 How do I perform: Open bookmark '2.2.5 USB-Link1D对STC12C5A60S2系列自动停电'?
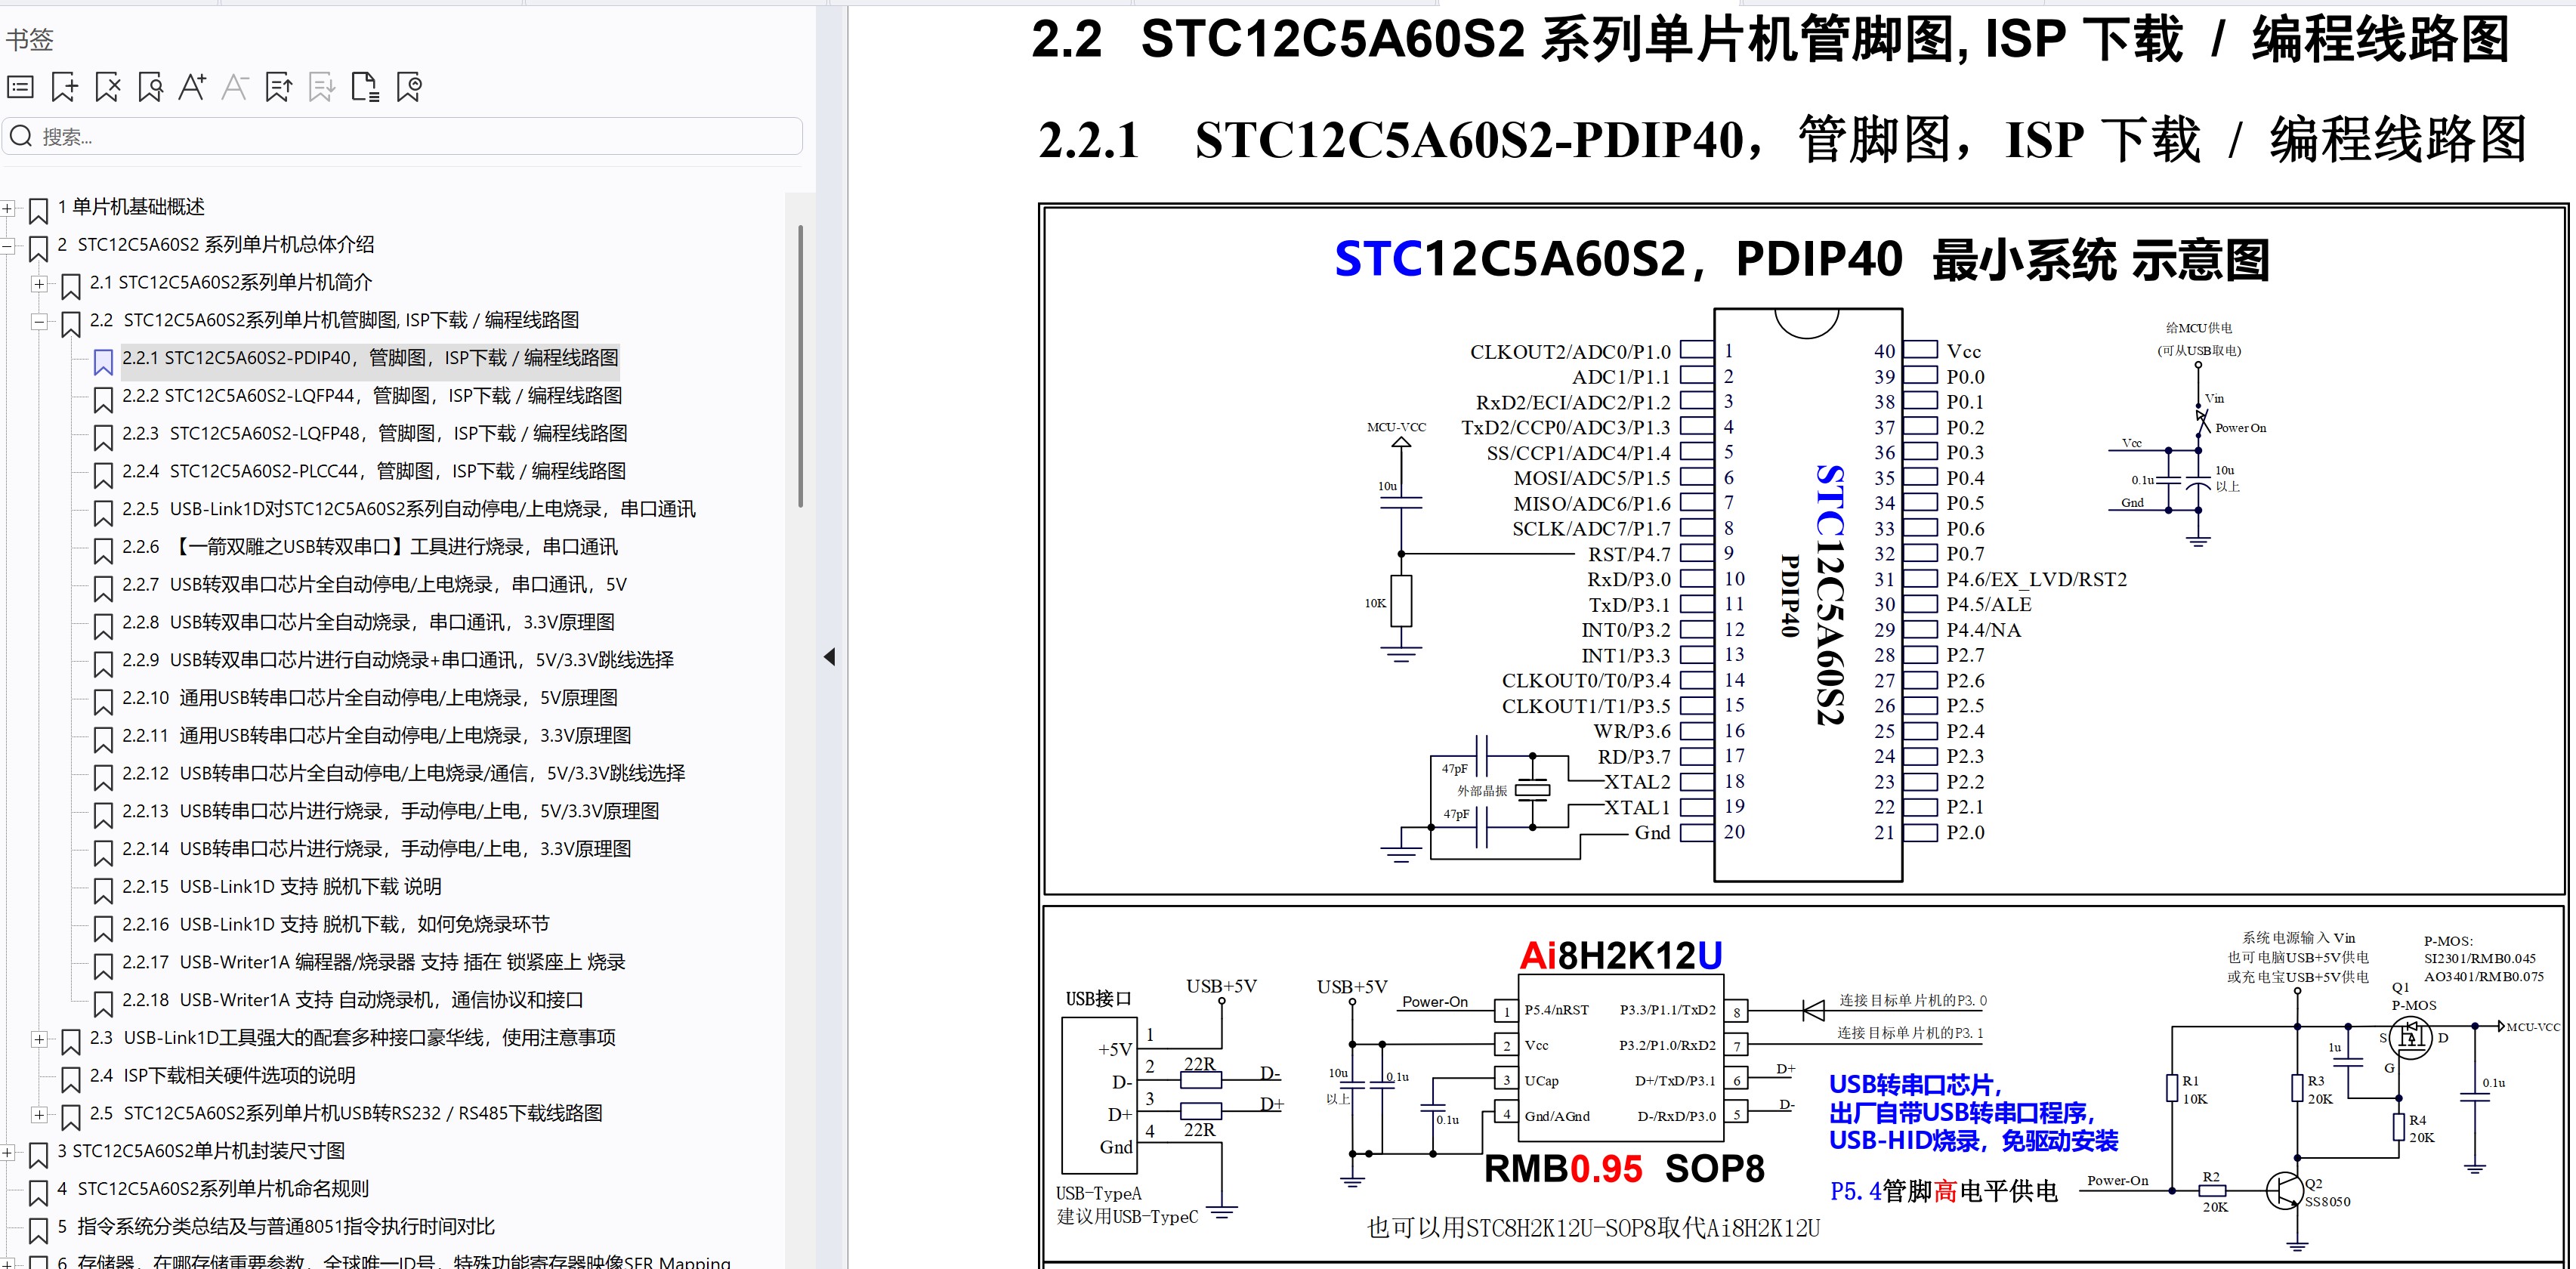pos(408,510)
